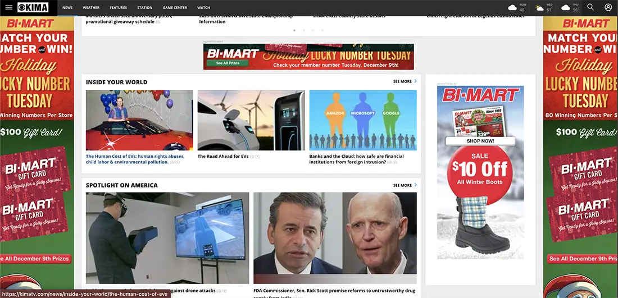Screen dimensions: 618x298
Task: Open the user account profile icon
Action: click(608, 7)
